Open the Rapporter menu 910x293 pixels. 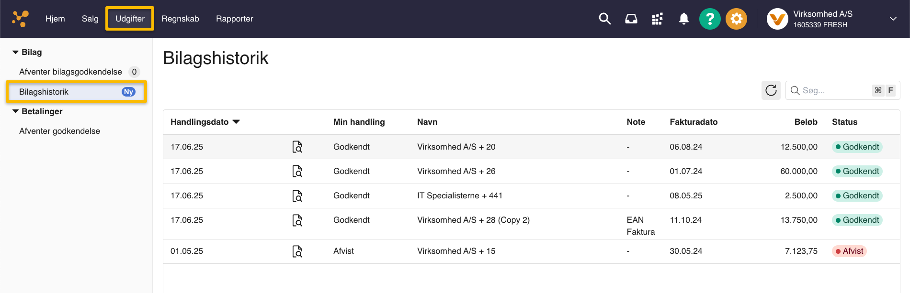click(x=234, y=19)
